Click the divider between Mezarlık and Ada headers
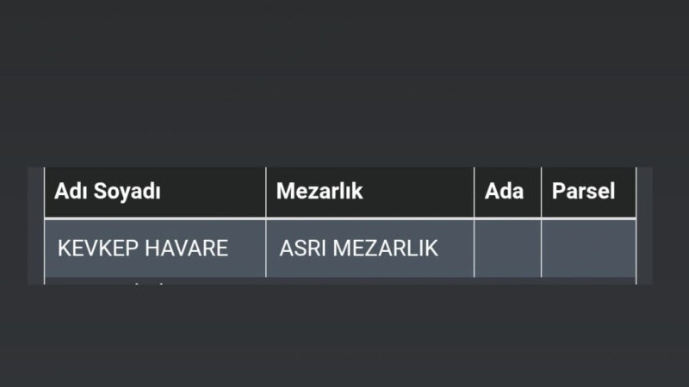 (474, 192)
